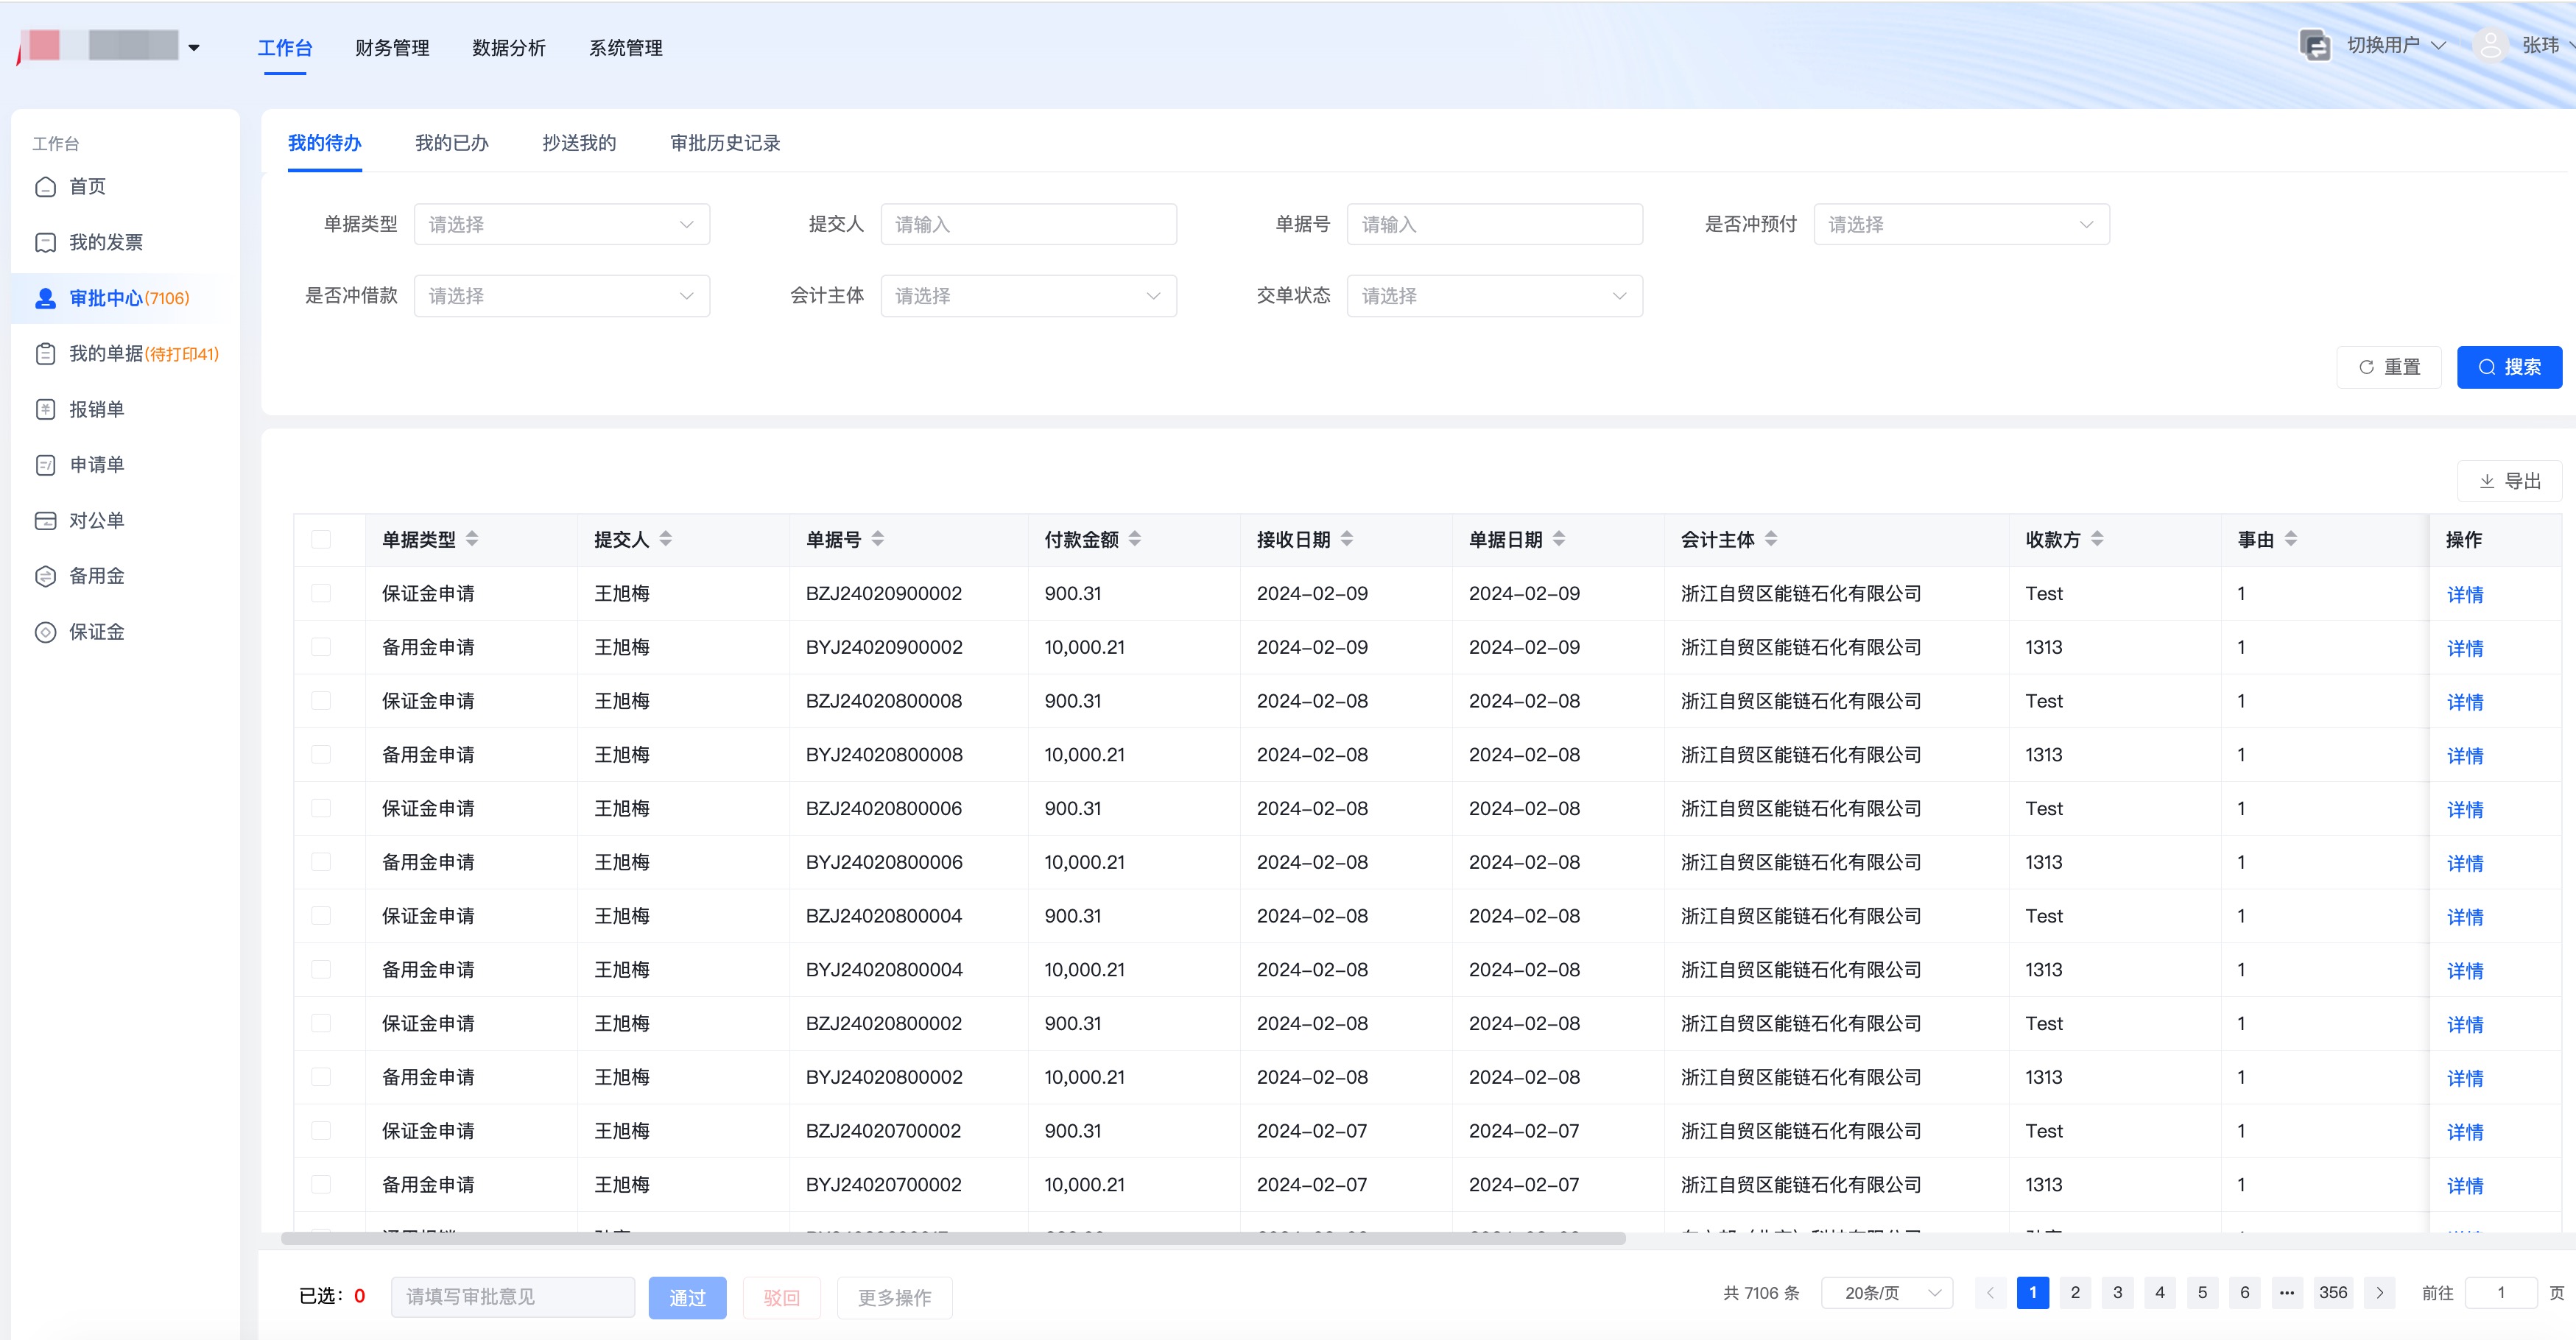Check the row for BZJ24020800006
The width and height of the screenshot is (2576, 1340).
pos(321,808)
